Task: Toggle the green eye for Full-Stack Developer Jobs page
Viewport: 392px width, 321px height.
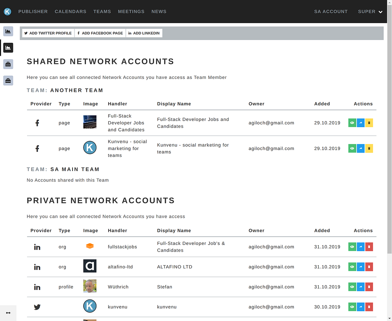Action: [x=352, y=123]
